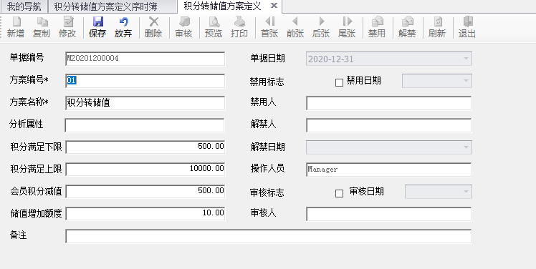The height and width of the screenshot is (269, 536).
Task: Click the 打印 print icon
Action: 239,22
